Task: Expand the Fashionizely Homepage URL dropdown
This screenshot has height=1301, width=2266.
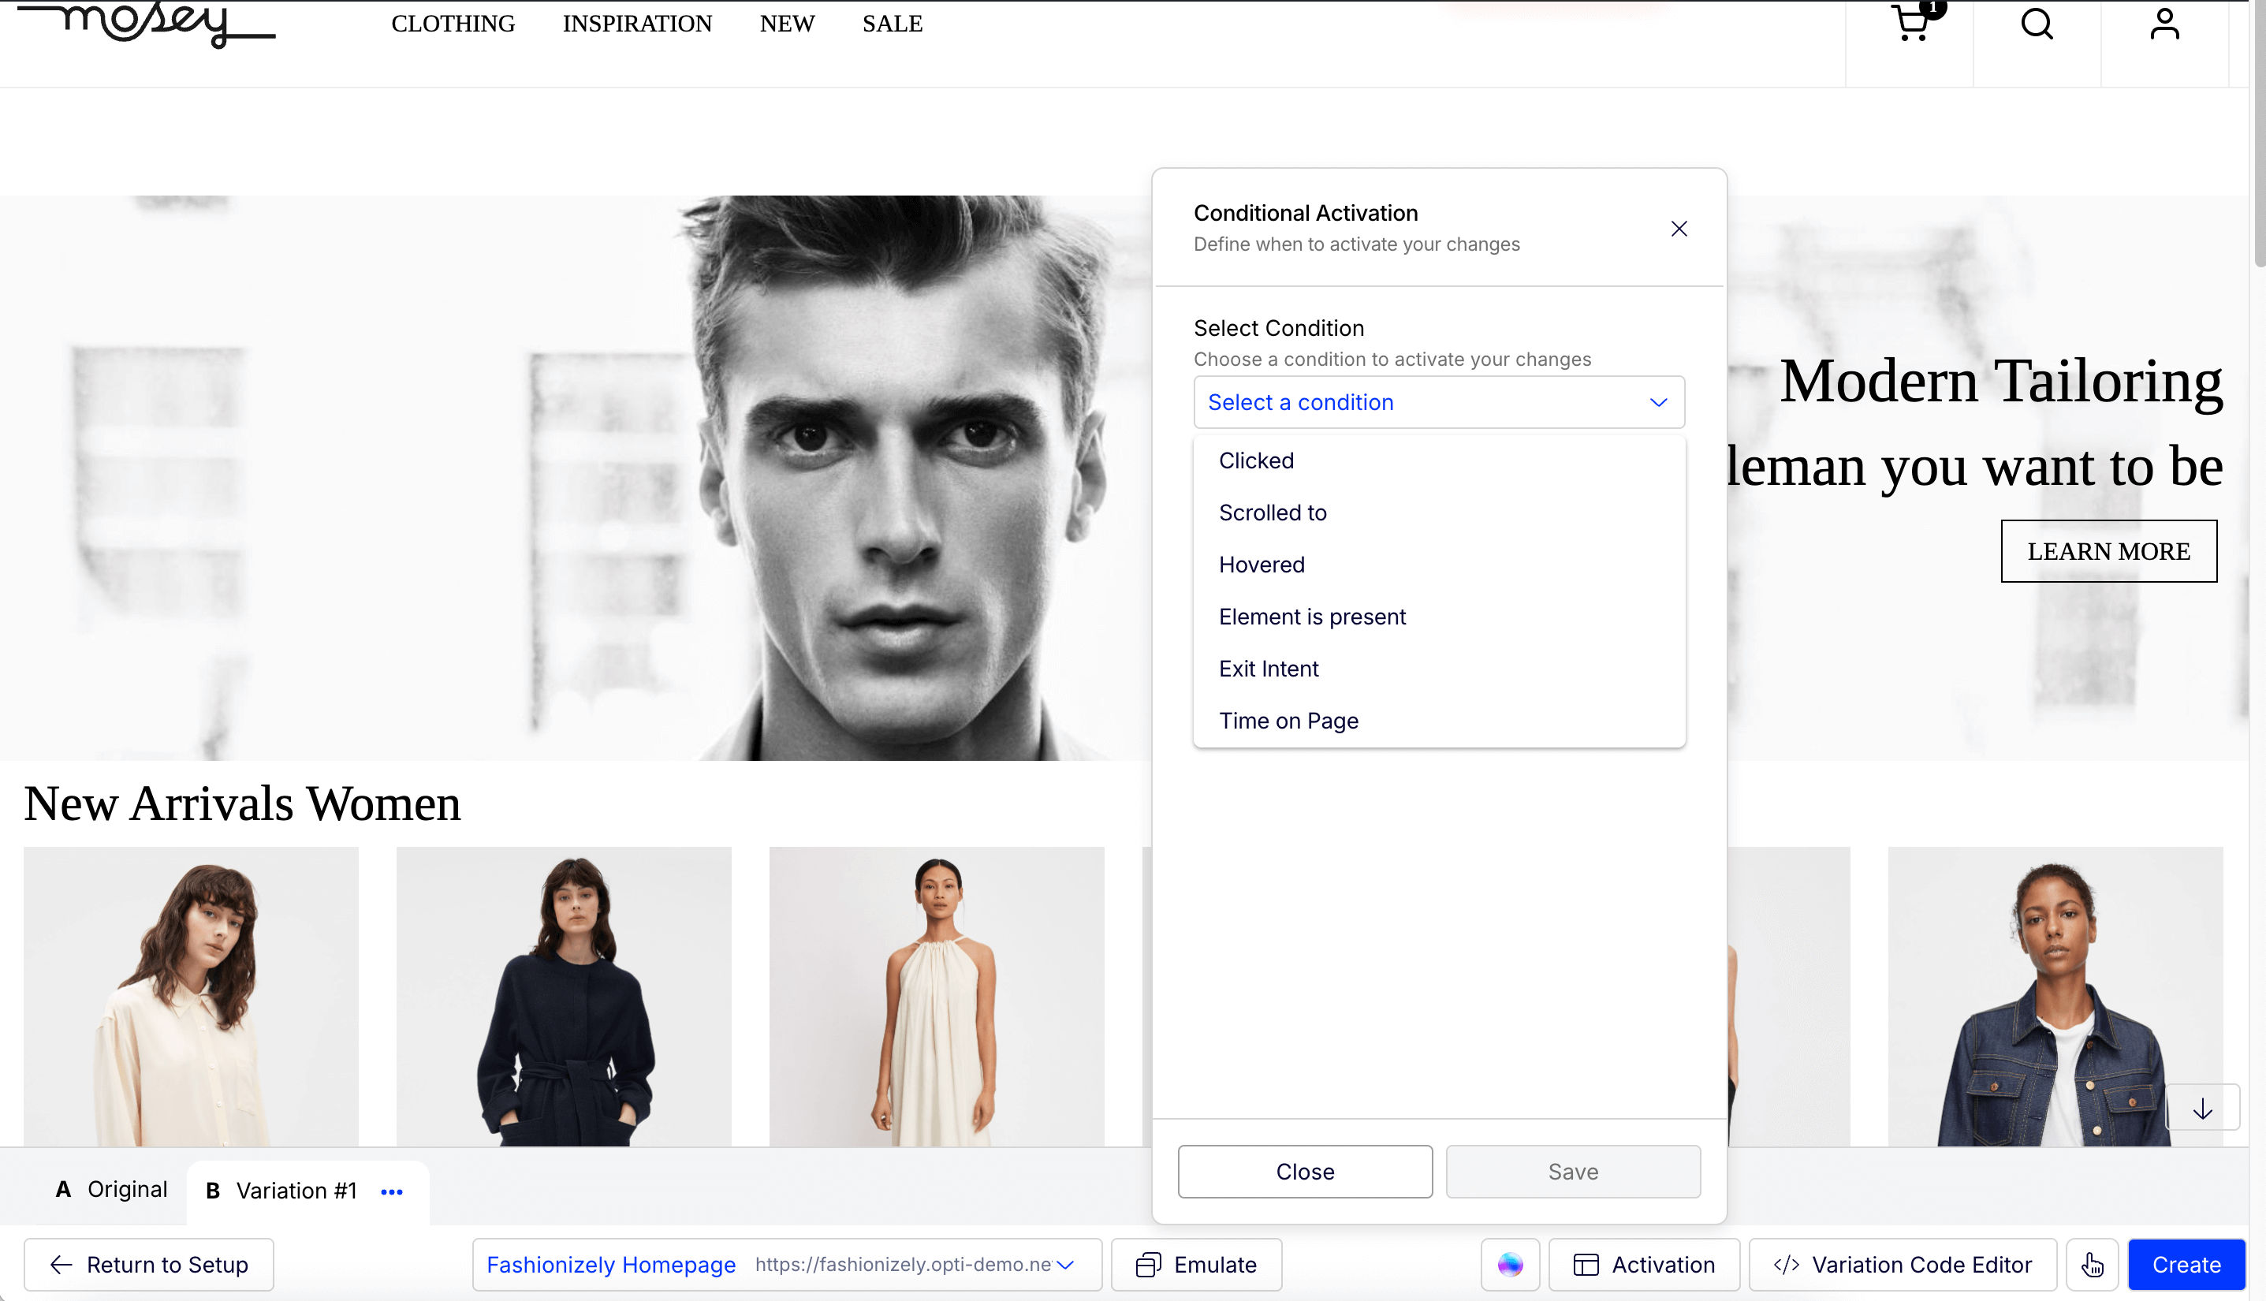Action: pos(1064,1265)
